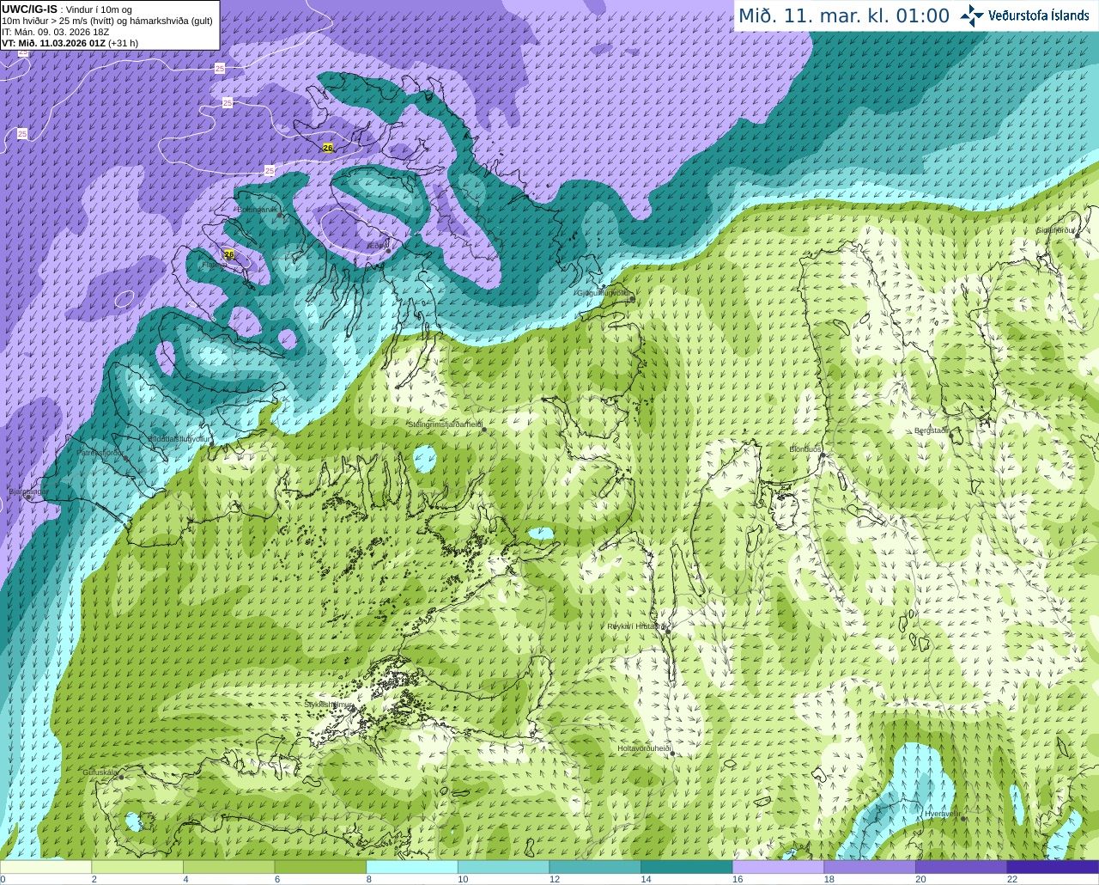Click the Patreksfjörður station marker
This screenshot has width=1099, height=885.
click(126, 458)
